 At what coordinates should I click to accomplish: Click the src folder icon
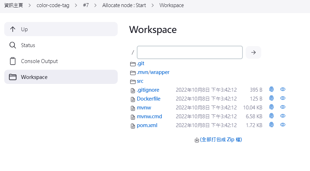[133, 81]
